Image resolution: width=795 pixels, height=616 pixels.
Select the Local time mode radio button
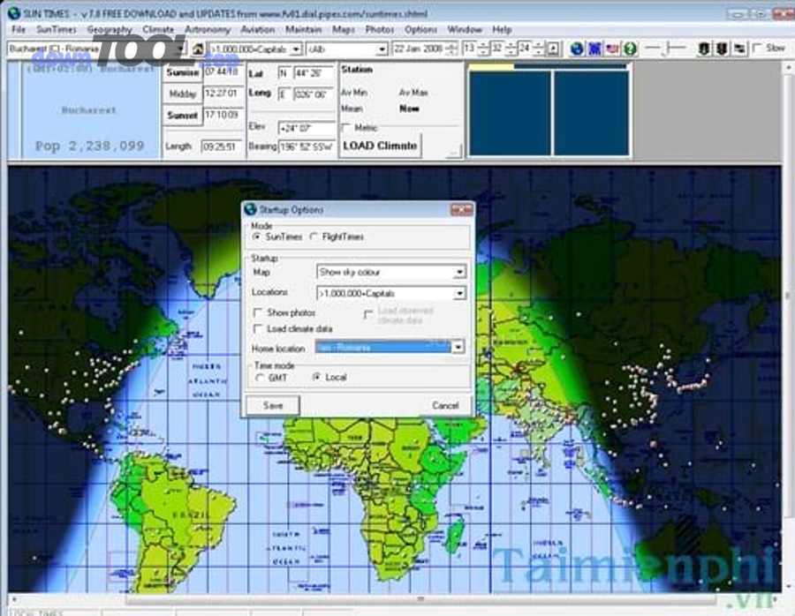(x=317, y=377)
